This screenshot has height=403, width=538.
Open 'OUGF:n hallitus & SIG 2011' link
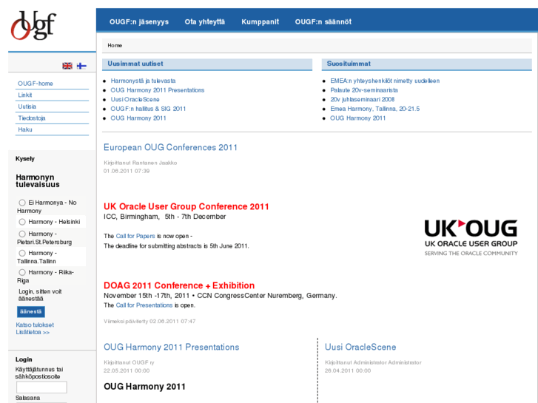[148, 109]
